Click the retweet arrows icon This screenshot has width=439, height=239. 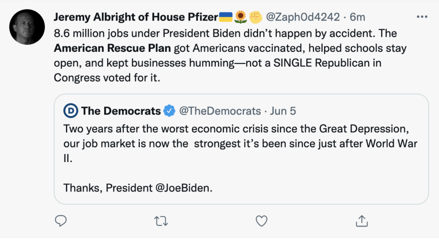[159, 220]
